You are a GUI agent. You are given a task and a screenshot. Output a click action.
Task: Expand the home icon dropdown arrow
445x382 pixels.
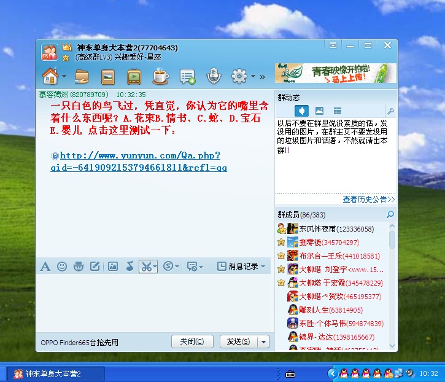point(64,76)
